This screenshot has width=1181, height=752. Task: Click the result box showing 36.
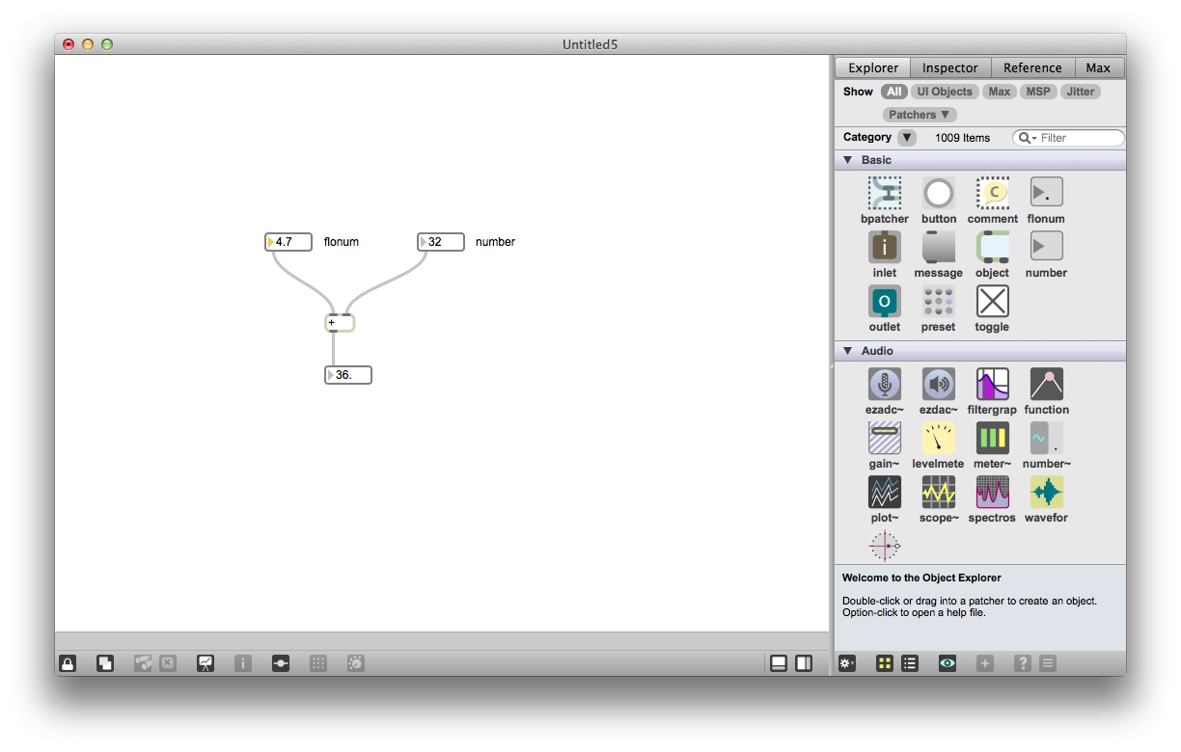pyautogui.click(x=348, y=375)
